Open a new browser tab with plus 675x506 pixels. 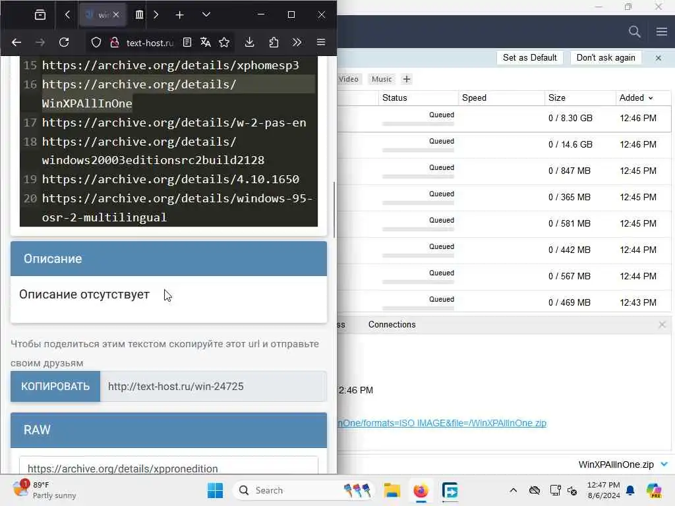coord(179,14)
